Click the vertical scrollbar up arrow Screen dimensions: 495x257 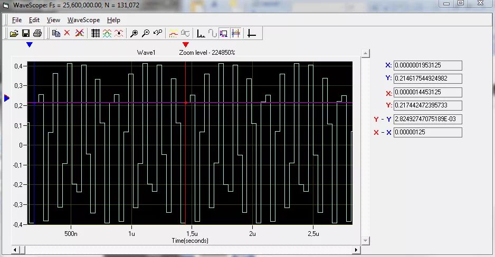(x=365, y=53)
